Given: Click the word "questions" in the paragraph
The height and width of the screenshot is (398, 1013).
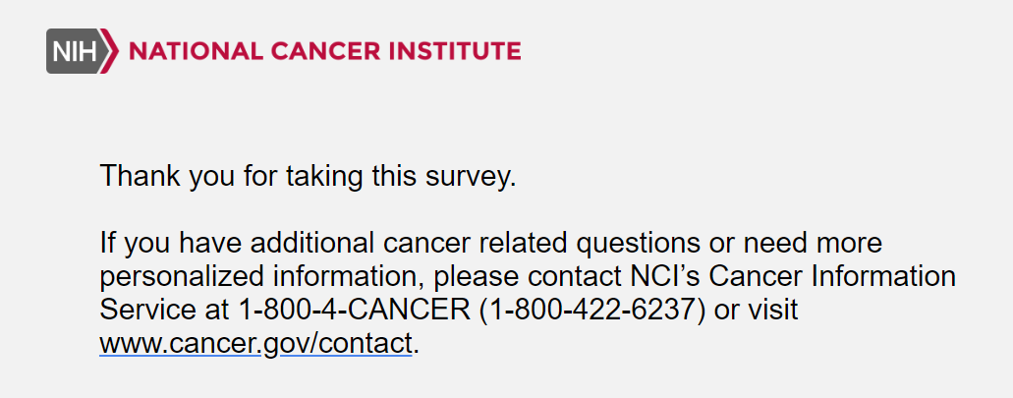Looking at the screenshot, I should 642,243.
